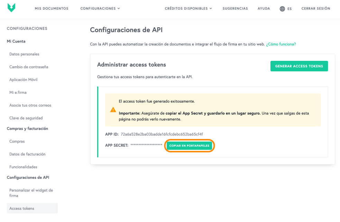Viewport: 340px width, 222px height.
Task: Click Copiar en Portapapeles button
Action: (189, 146)
